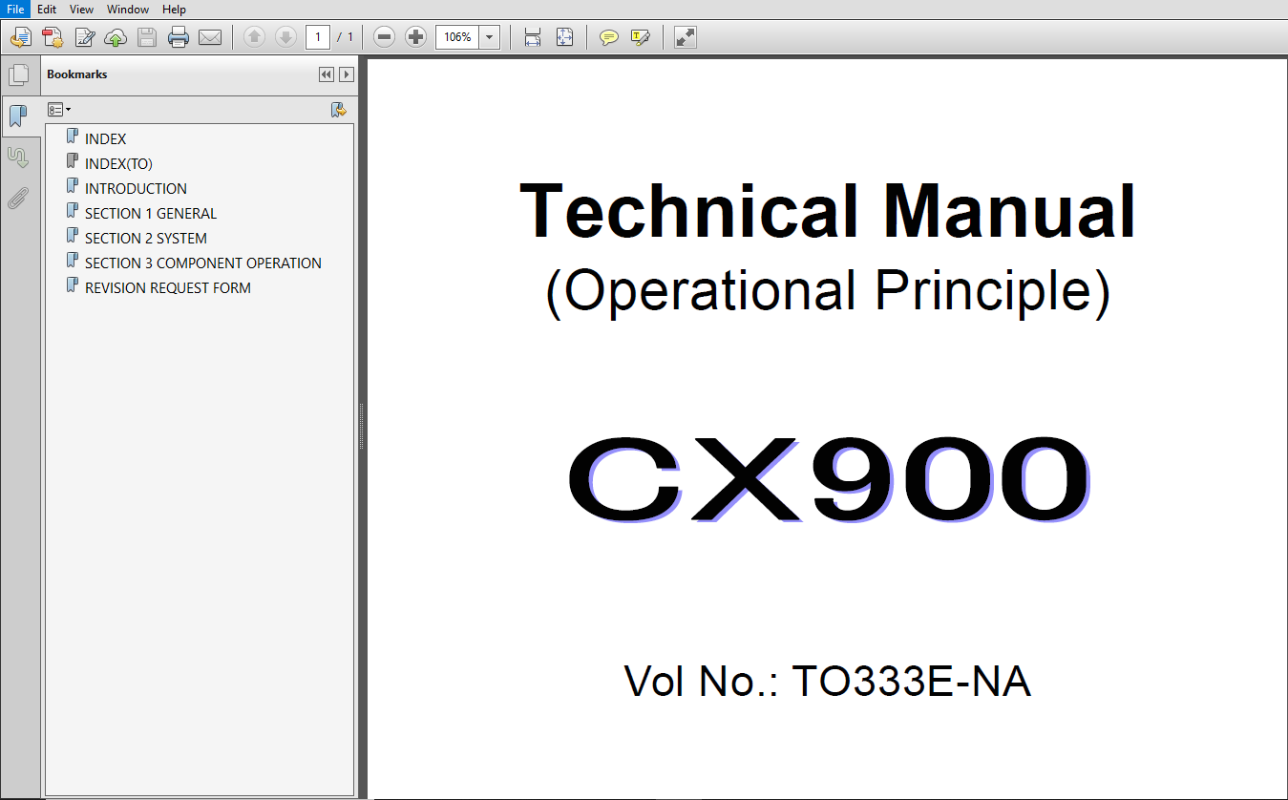
Task: Select the INDEX(TO) bookmark
Action: coord(118,163)
